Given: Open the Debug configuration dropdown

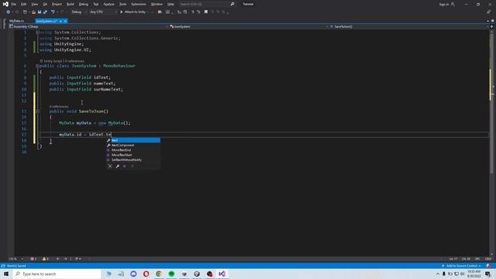Looking at the screenshot, I should tap(79, 12).
